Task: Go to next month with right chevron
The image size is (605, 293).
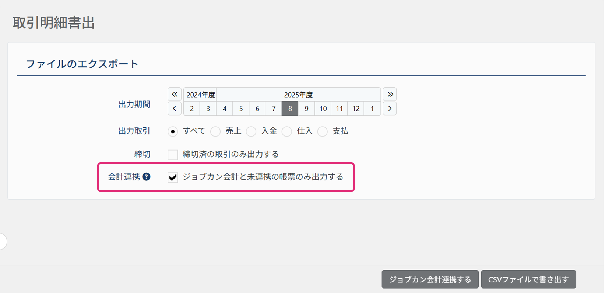Action: [x=390, y=109]
